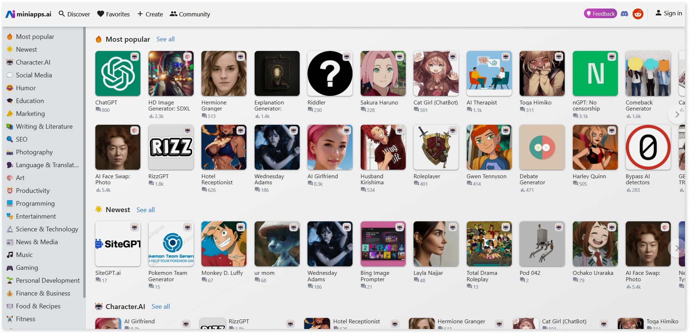Click the Most popular flame icon in sidebar
This screenshot has width=690, height=334.
(x=10, y=37)
